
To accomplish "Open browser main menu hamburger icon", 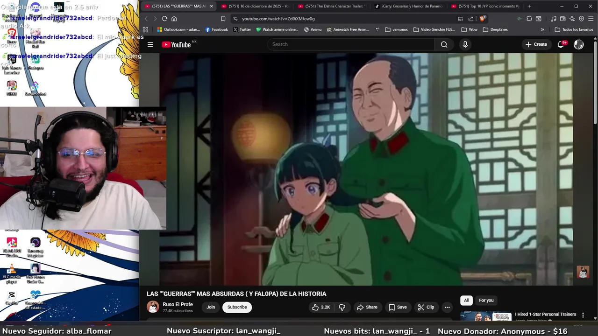I will click(x=591, y=19).
